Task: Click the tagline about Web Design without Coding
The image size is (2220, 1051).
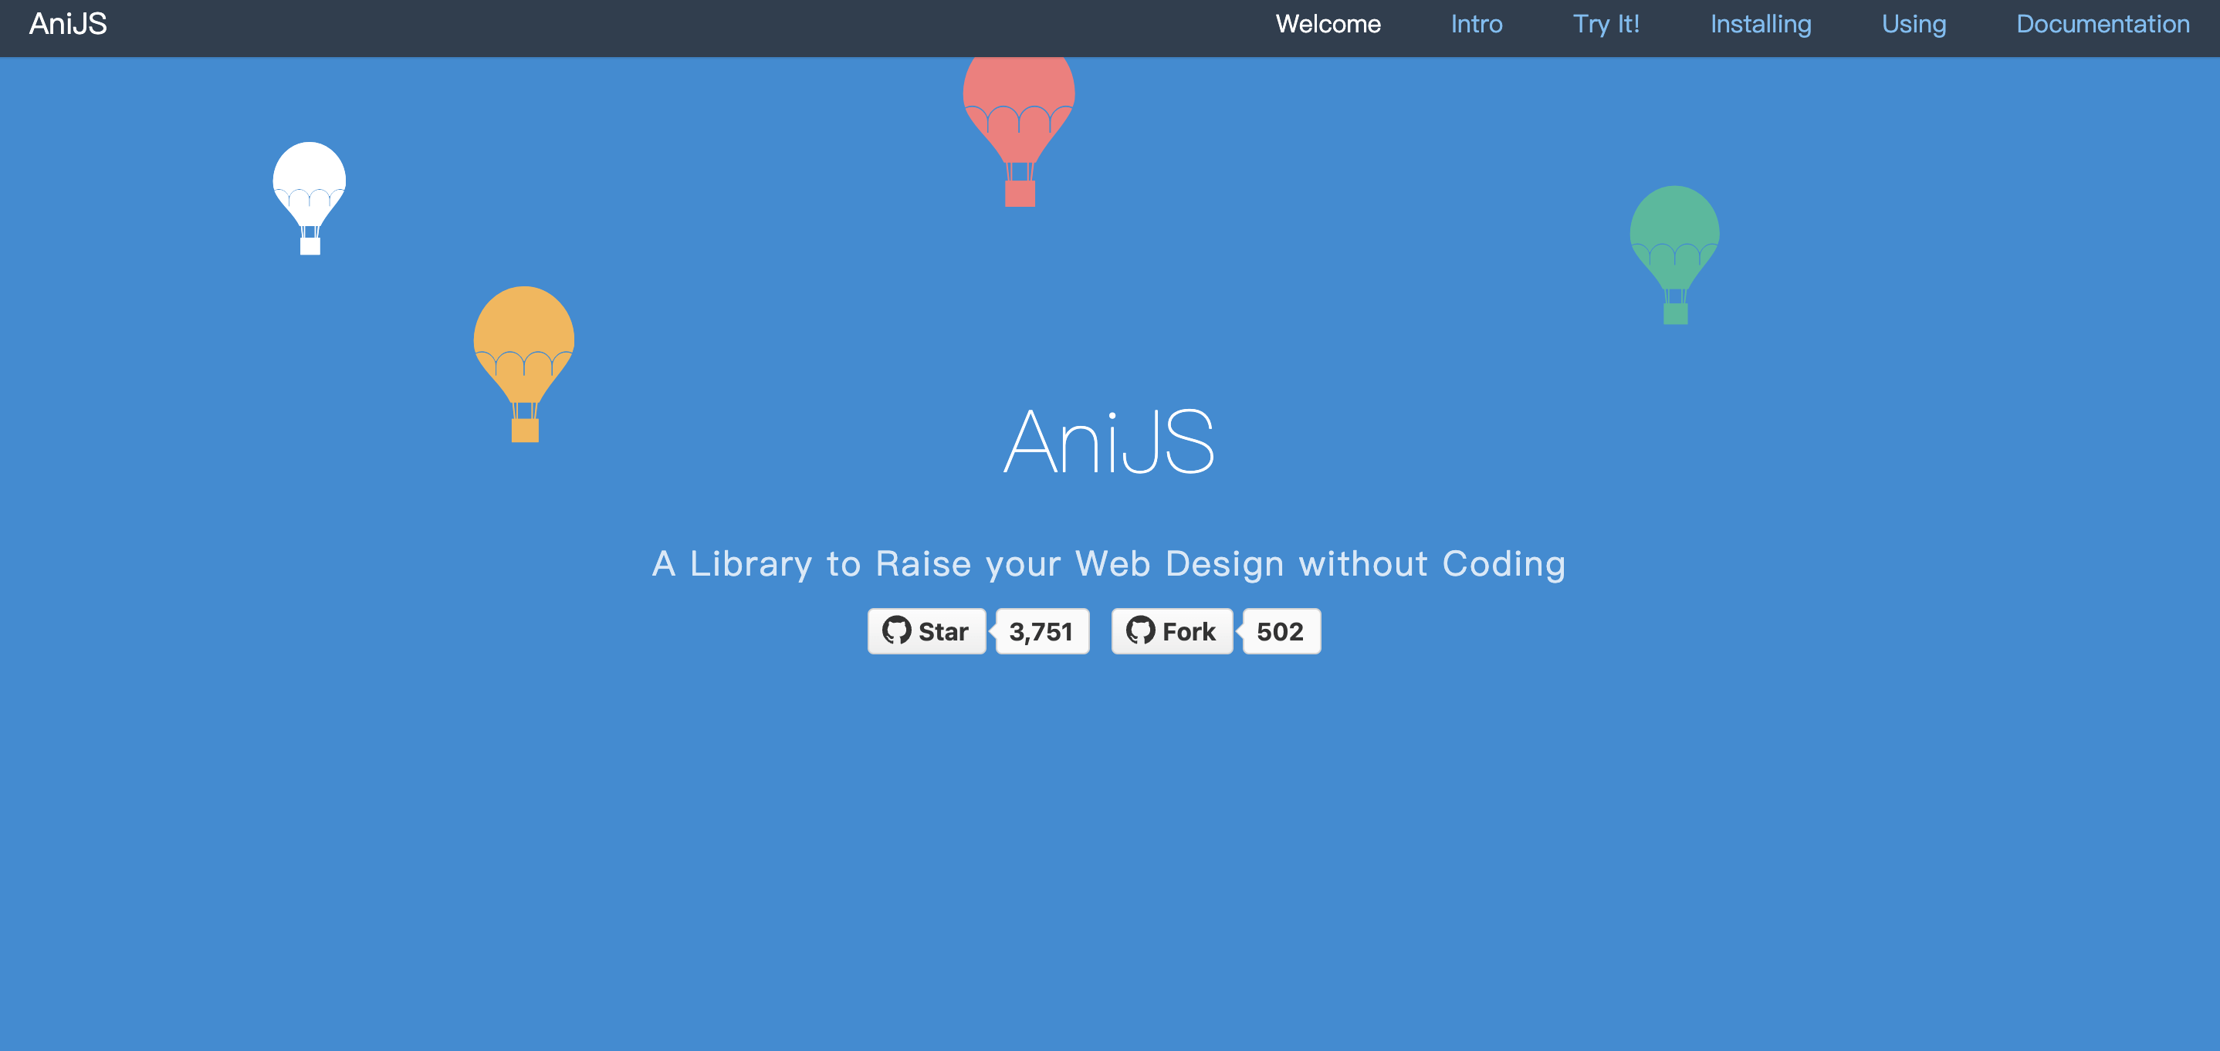Action: [x=1108, y=564]
